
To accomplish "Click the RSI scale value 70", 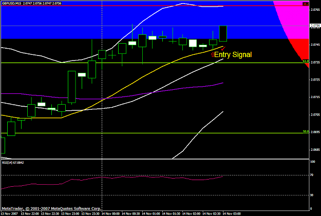I will [312, 175].
